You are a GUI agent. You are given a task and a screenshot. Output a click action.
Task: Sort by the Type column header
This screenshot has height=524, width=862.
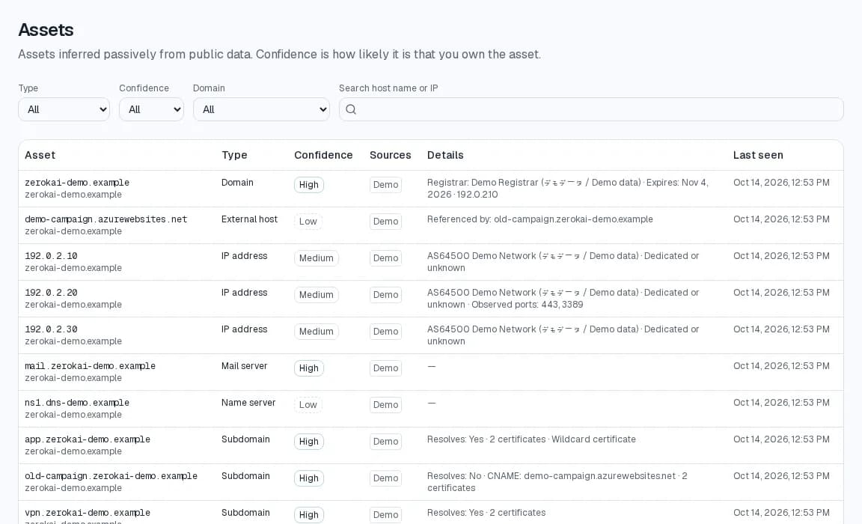[234, 155]
